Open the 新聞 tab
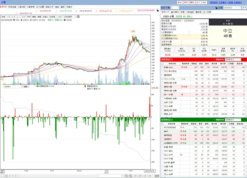This screenshot has width=247, height=178. click(183, 12)
